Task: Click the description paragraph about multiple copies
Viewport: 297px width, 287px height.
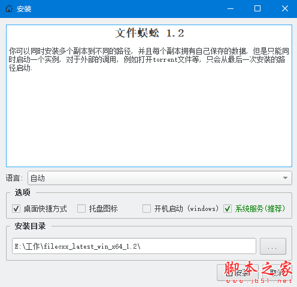Action: pyautogui.click(x=149, y=59)
